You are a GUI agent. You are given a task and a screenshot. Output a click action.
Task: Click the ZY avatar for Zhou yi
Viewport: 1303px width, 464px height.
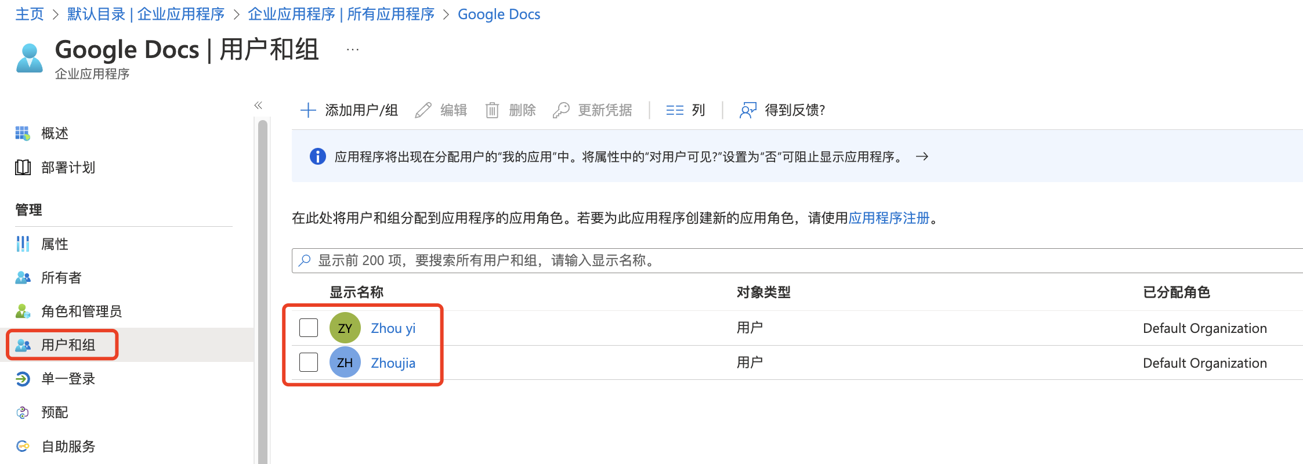[345, 328]
